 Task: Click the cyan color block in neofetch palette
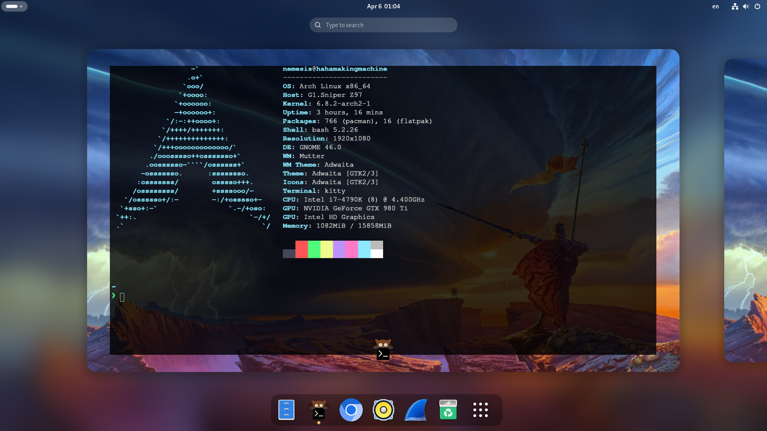tap(364, 249)
